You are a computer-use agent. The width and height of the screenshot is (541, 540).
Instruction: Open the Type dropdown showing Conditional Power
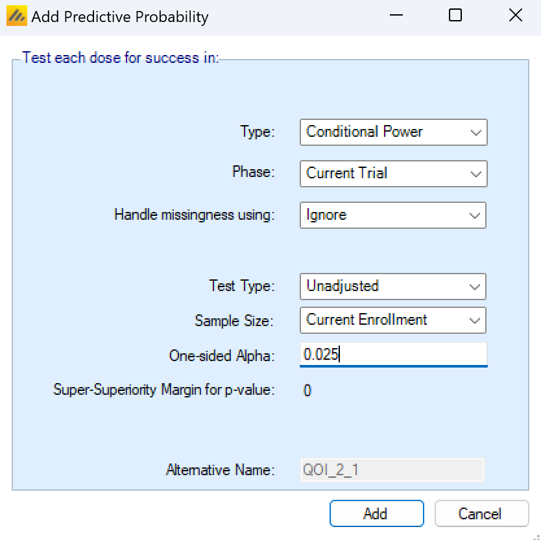click(393, 132)
